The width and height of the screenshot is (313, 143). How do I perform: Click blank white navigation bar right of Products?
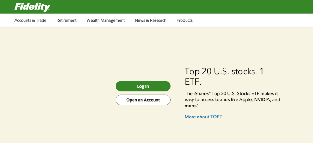(251, 20)
